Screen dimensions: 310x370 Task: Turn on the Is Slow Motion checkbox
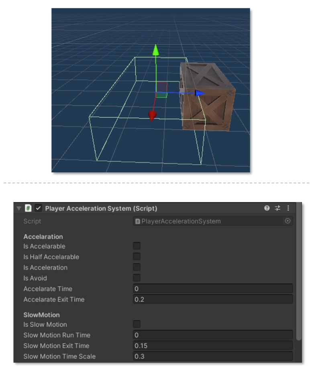coord(137,324)
